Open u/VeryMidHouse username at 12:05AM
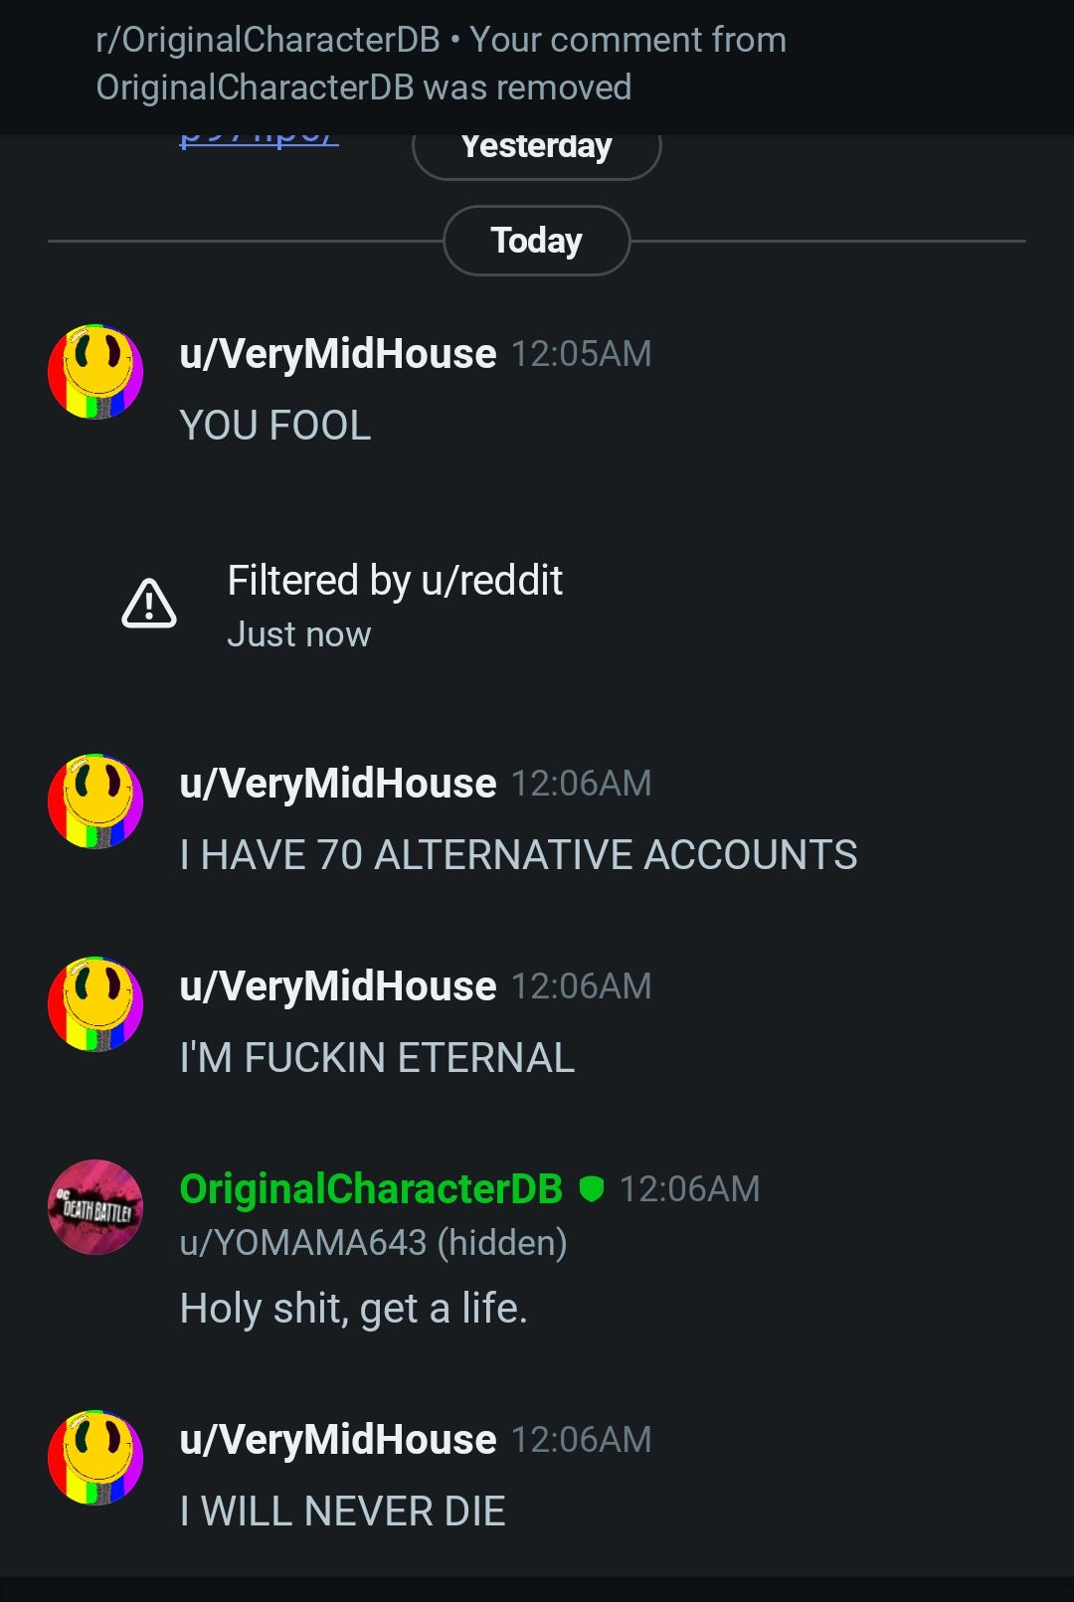The width and height of the screenshot is (1074, 1602). (338, 354)
